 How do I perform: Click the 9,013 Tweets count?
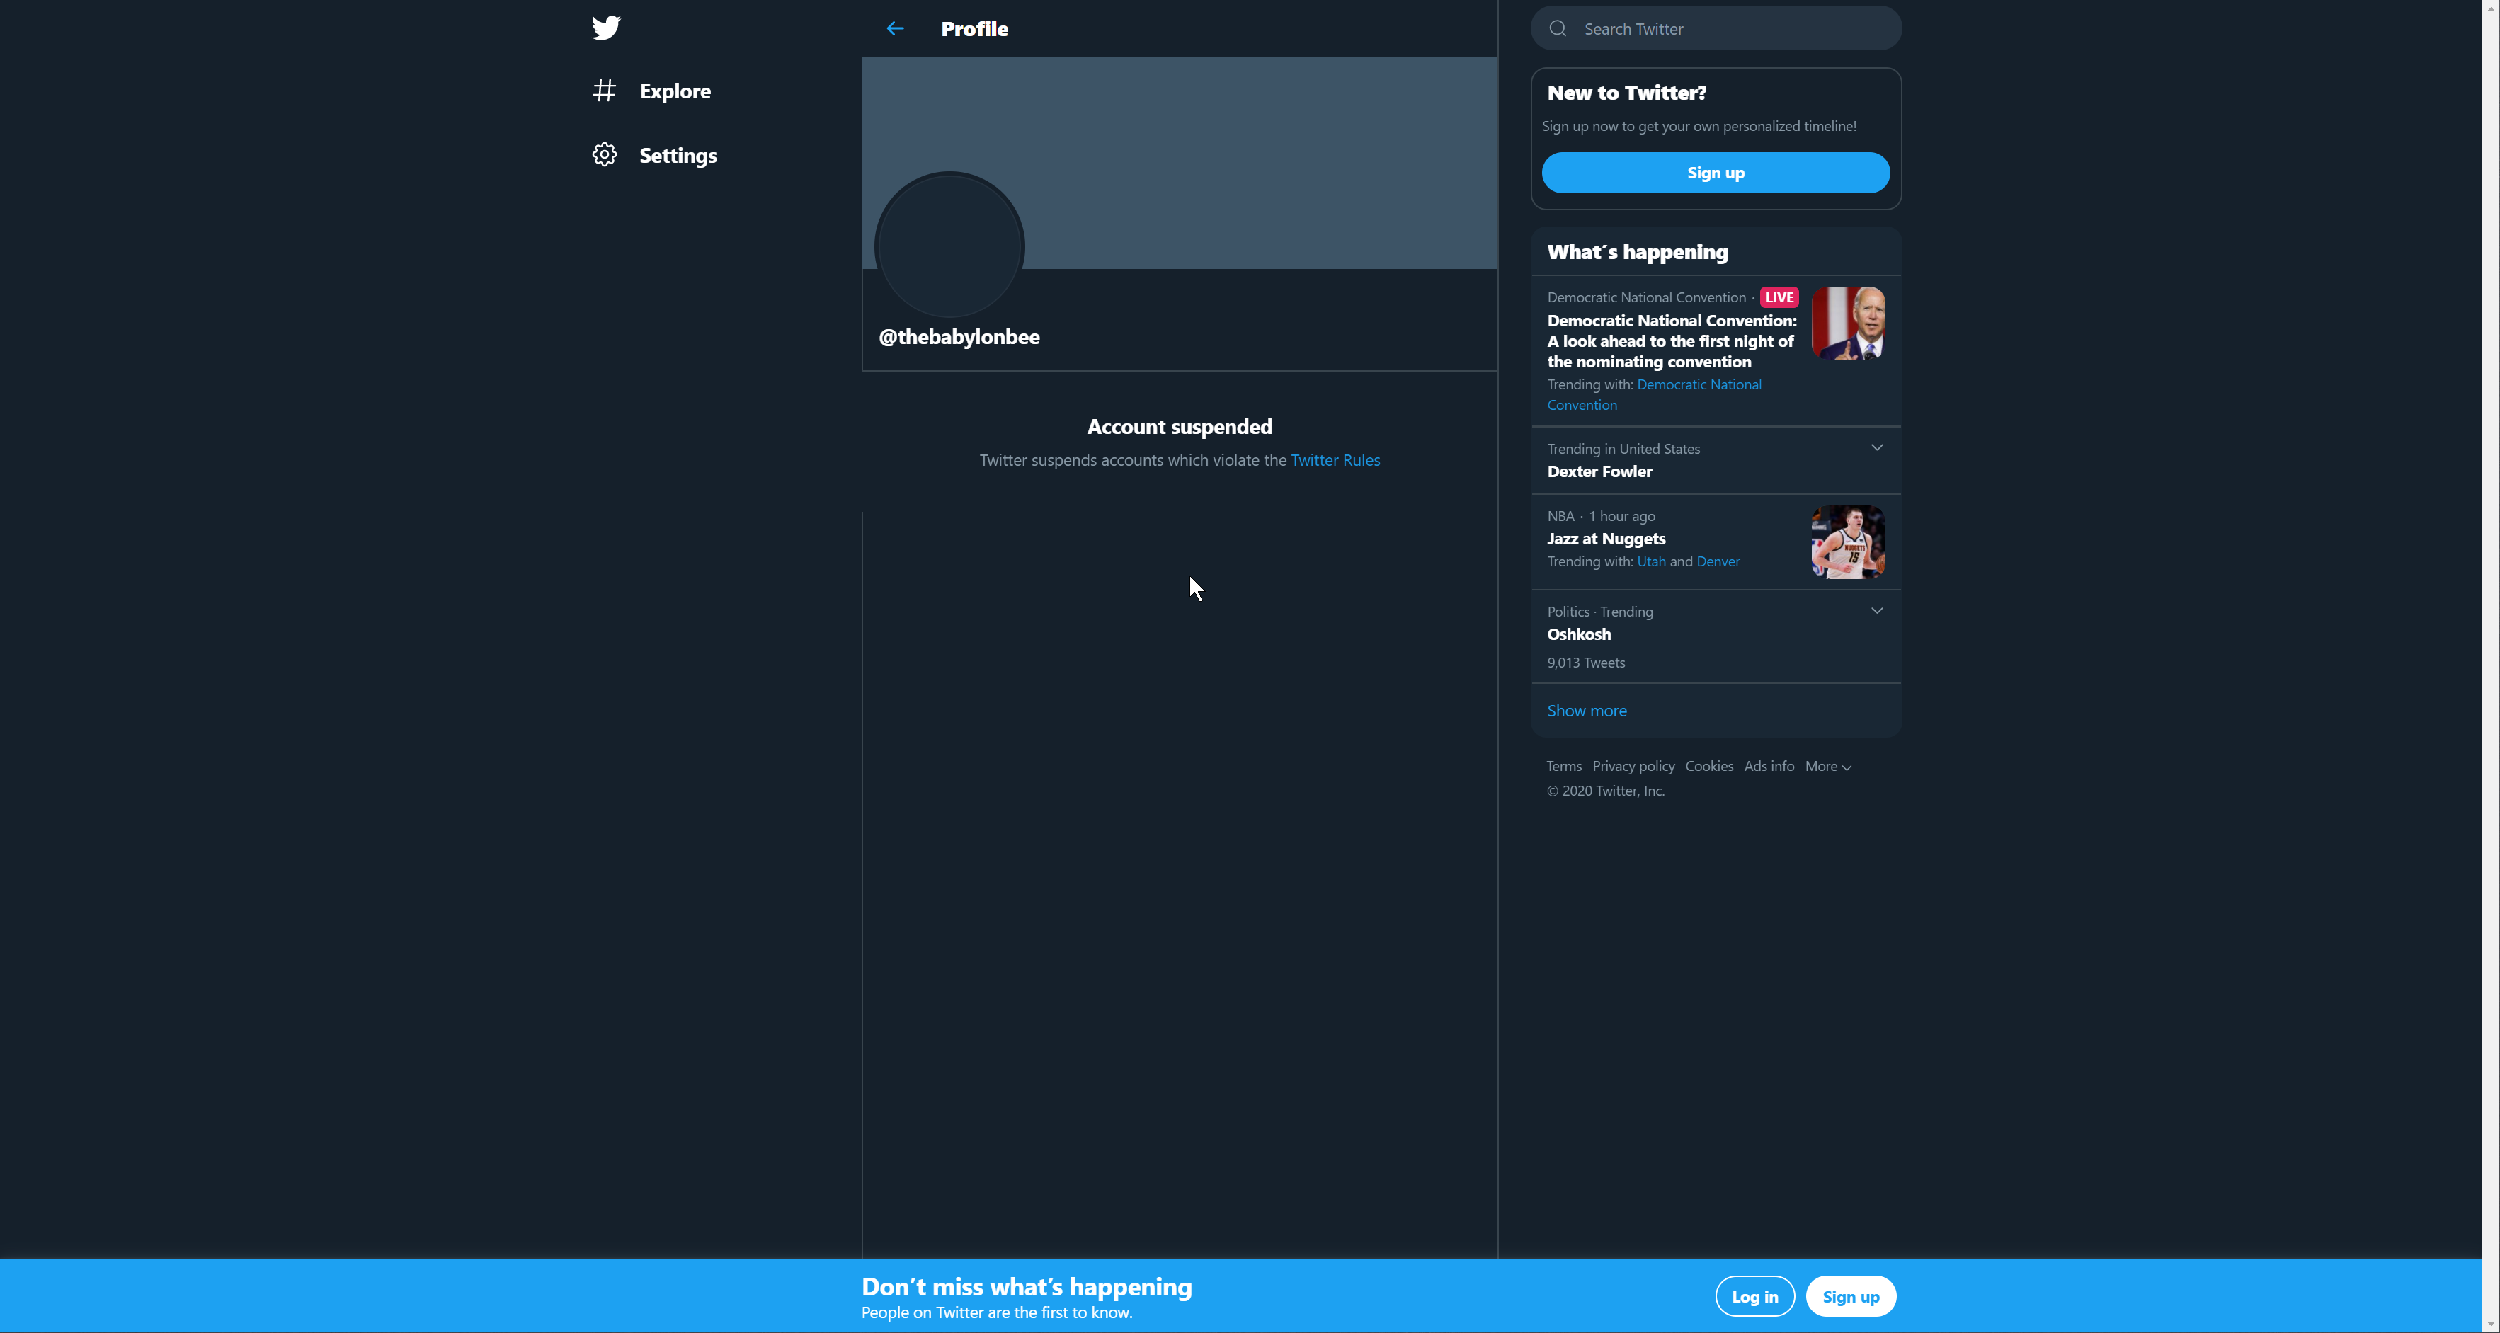1586,663
